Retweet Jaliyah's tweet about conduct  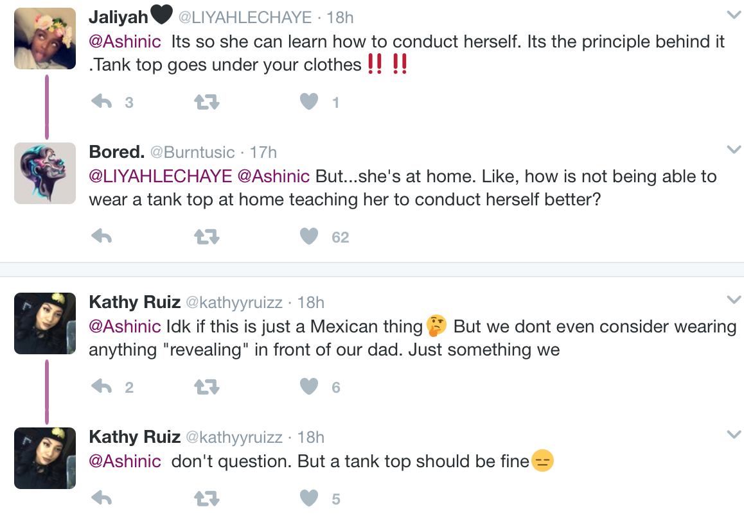(206, 102)
